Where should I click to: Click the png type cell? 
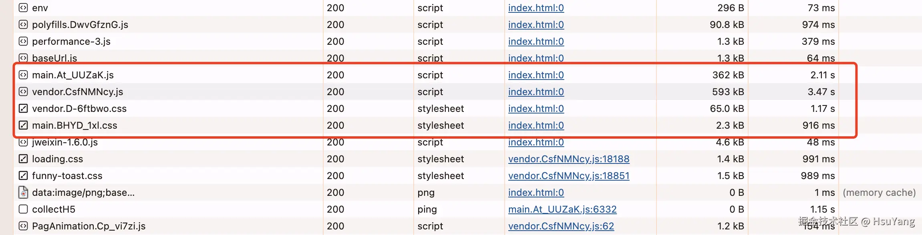[x=426, y=193]
